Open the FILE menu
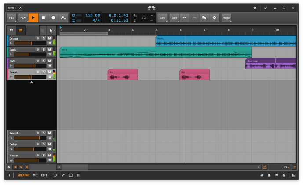This screenshot has width=303, height=185. [11, 18]
